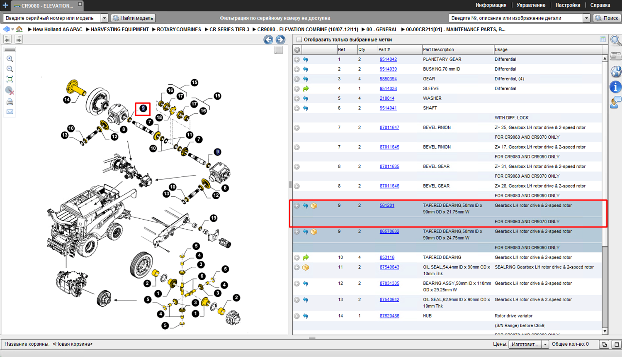This screenshot has height=357, width=622.
Task: Click the box icon for OIL SEAL 87540643
Action: point(306,267)
